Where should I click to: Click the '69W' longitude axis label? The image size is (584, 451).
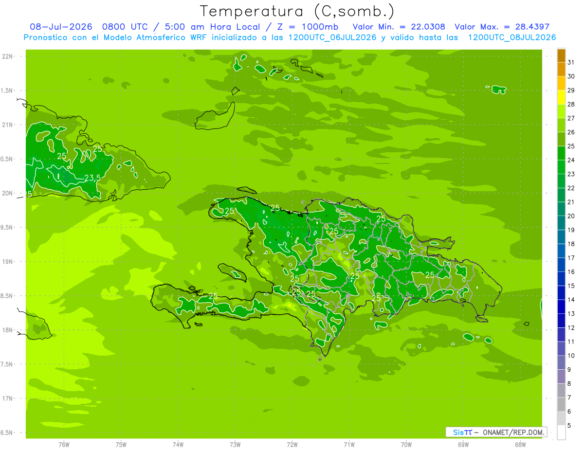tap(463, 445)
